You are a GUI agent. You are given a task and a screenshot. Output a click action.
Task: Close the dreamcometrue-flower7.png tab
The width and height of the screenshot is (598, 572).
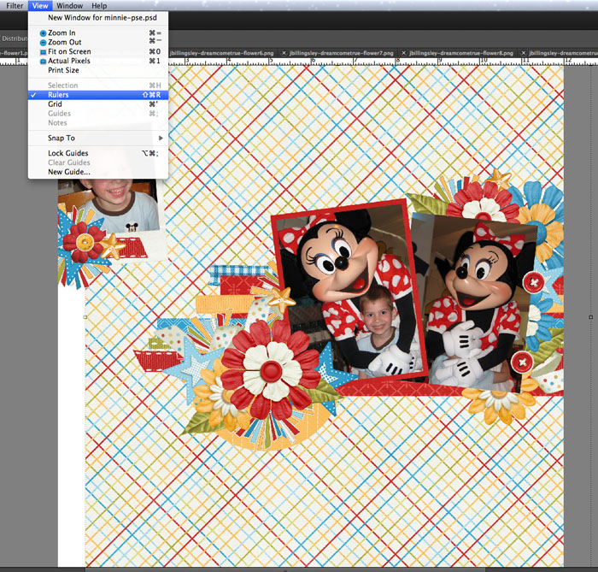(x=284, y=53)
